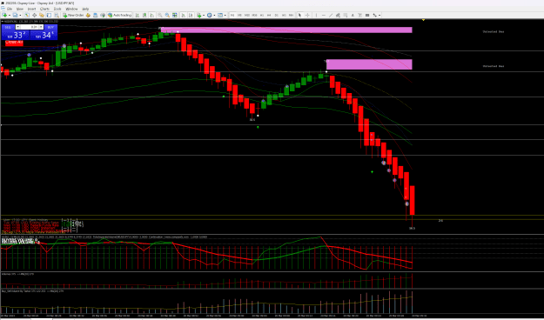The height and width of the screenshot is (320, 544).
Task: Open the View menu
Action: click(x=20, y=9)
